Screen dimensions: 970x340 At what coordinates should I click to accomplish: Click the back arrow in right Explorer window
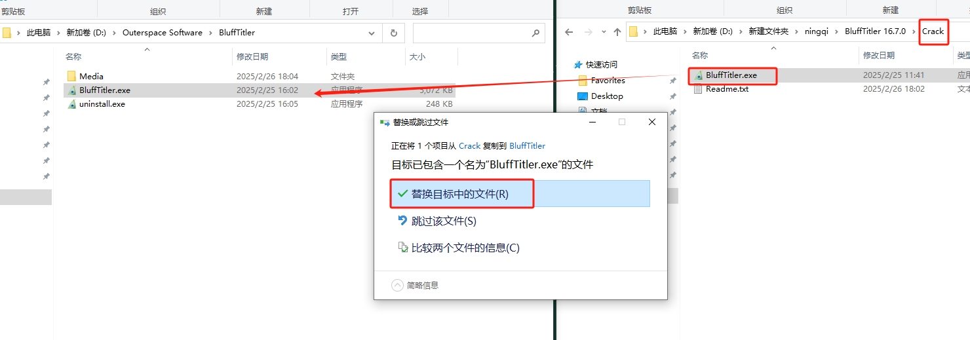click(x=569, y=32)
